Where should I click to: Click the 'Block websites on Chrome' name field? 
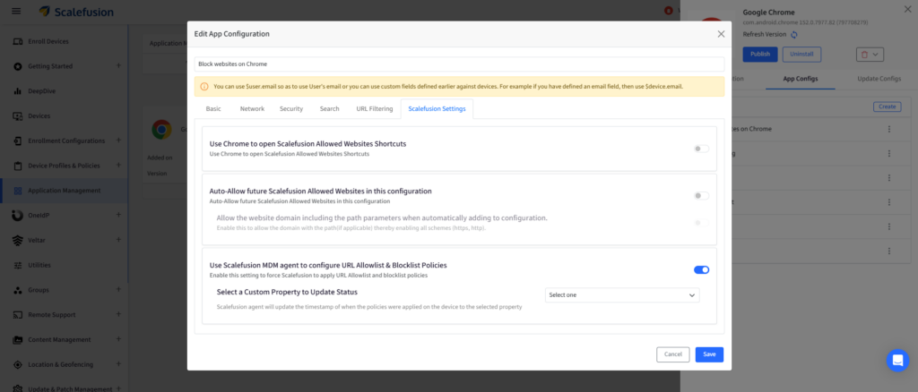click(459, 64)
